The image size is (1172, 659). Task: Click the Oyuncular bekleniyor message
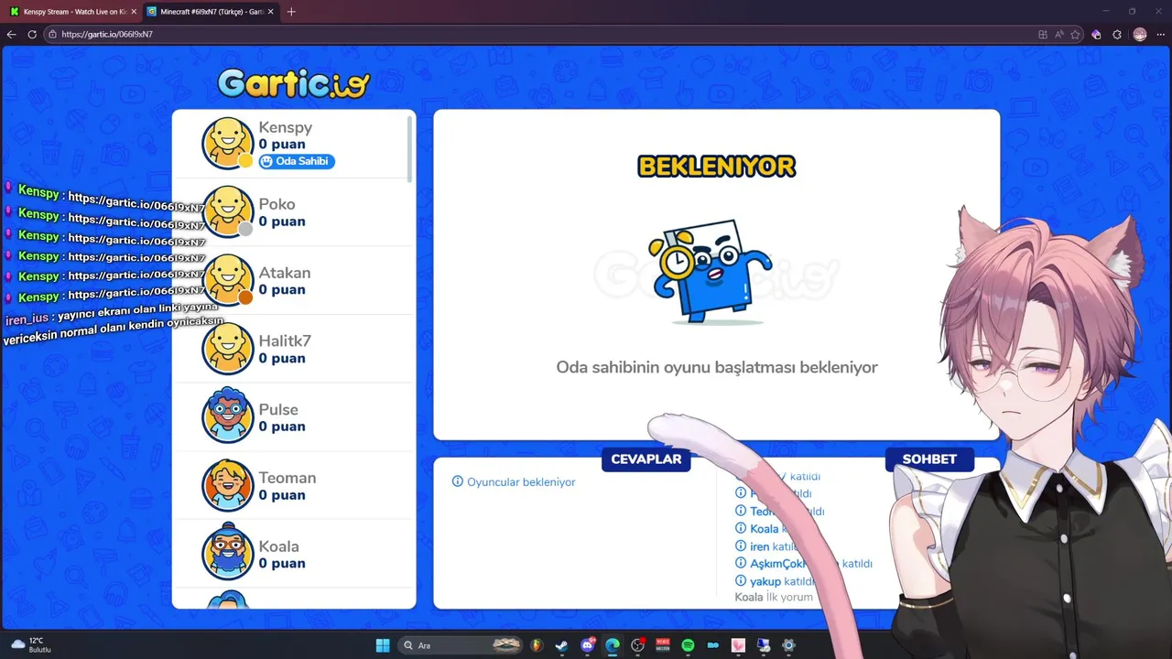[x=514, y=481]
